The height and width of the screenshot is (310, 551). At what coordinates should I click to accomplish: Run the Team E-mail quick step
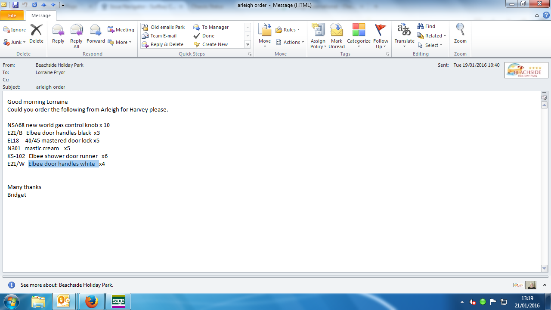(x=159, y=36)
